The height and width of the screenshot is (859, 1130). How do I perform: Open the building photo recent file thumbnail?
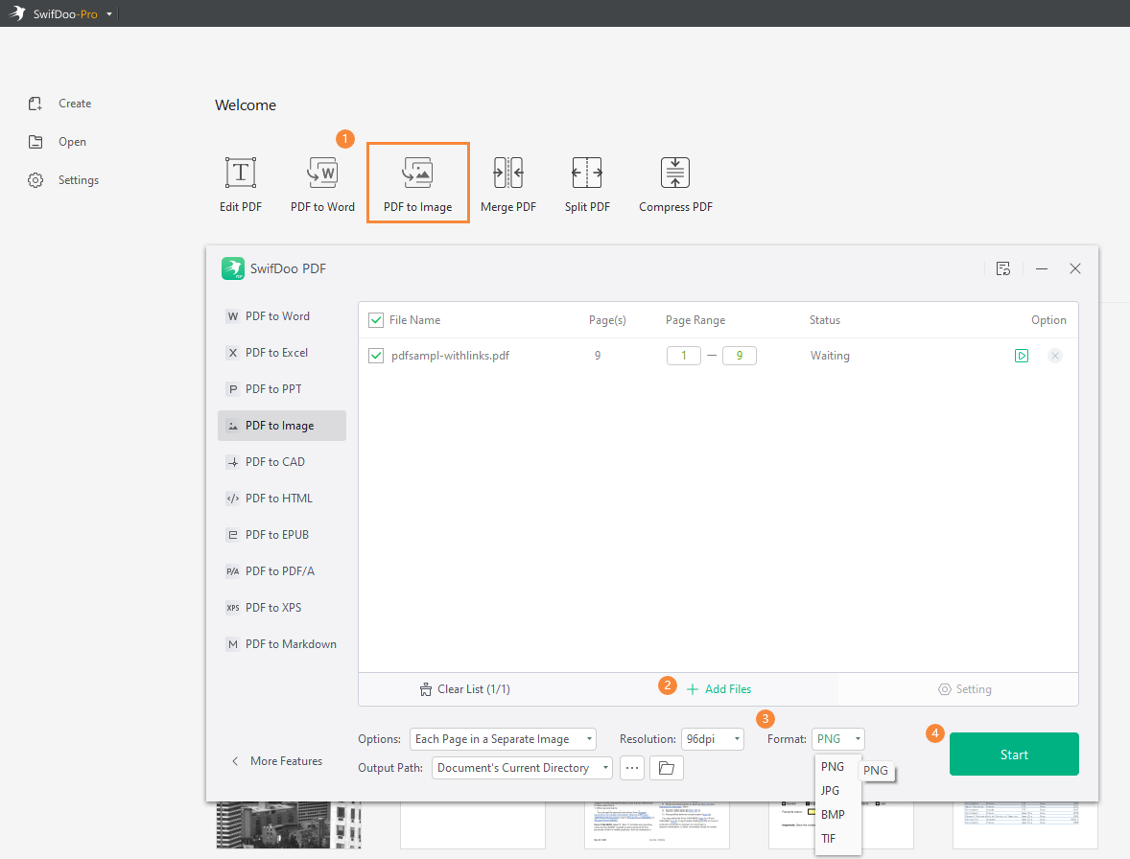click(x=289, y=825)
